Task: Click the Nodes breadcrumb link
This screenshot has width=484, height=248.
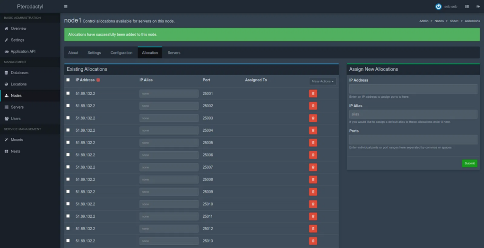Action: coord(439,21)
